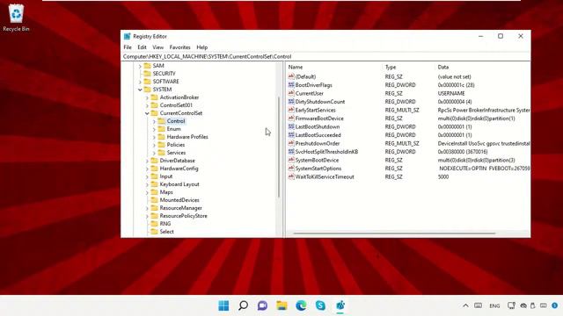Click the LastBootShutdown value icon

point(291,126)
